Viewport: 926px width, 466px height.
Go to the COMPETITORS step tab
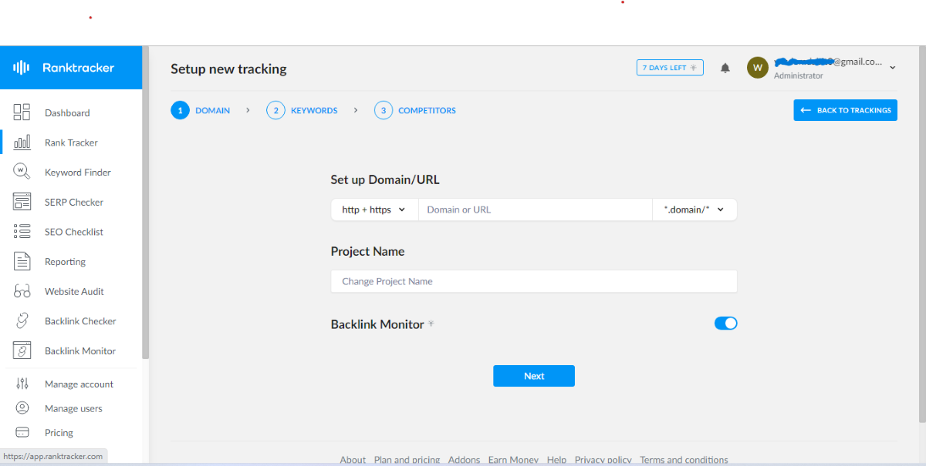(x=427, y=110)
